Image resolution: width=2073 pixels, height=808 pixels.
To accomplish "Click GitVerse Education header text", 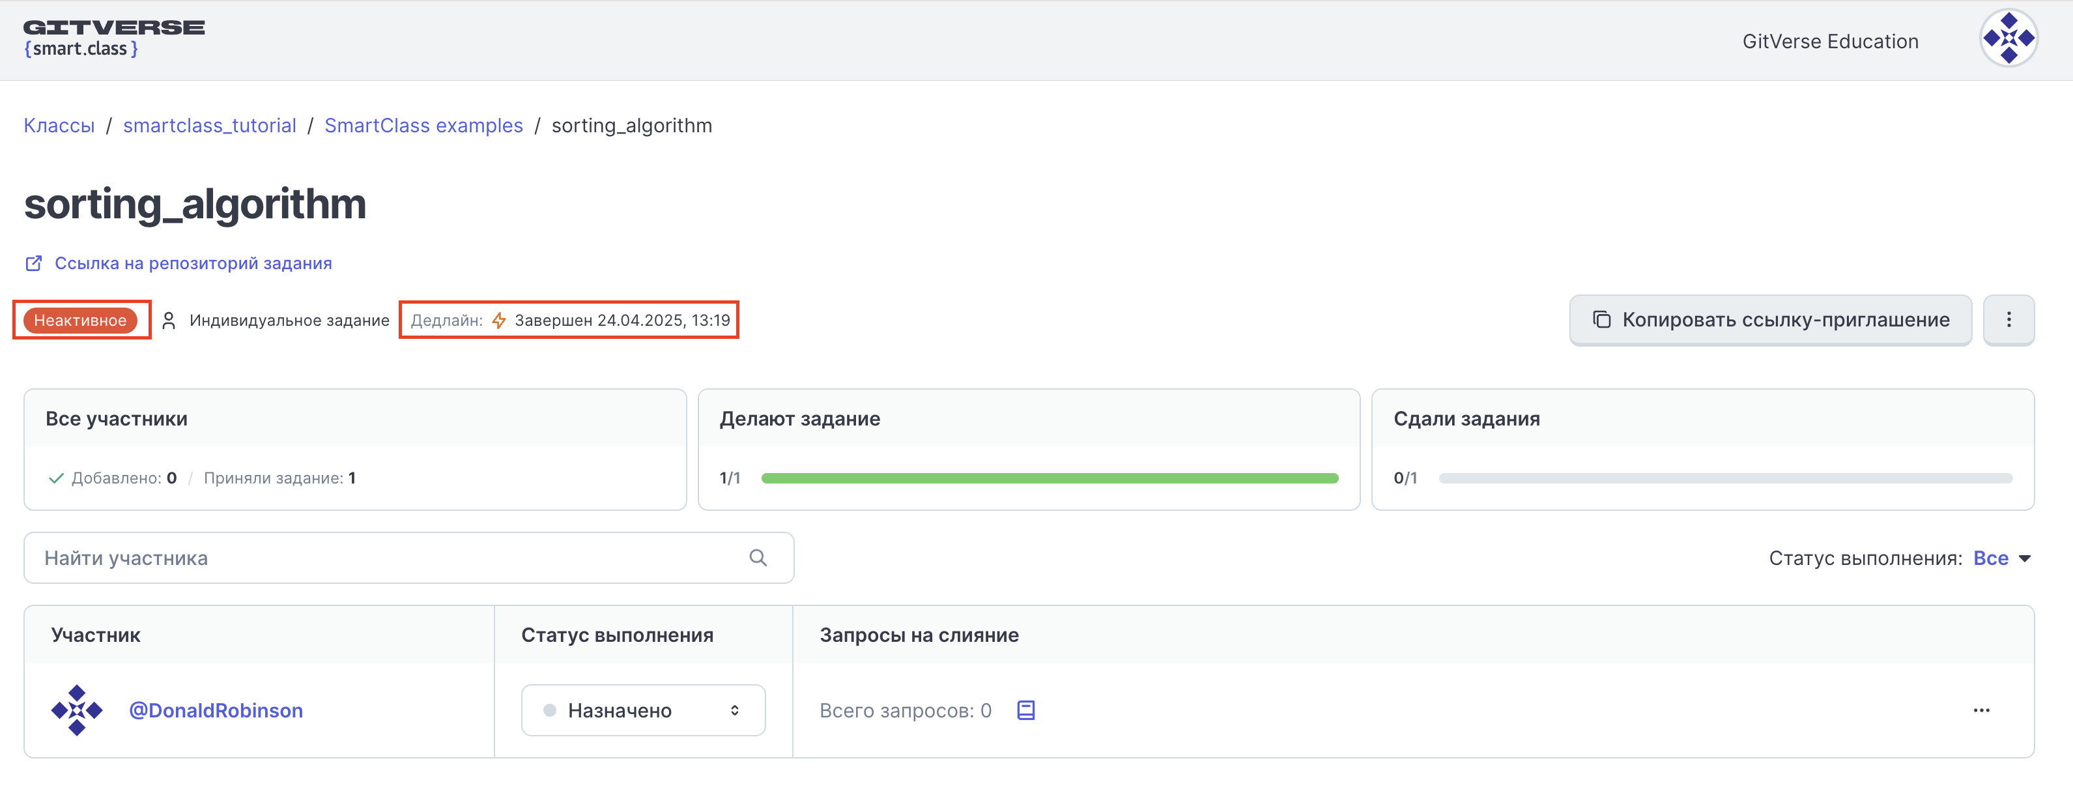I will pos(1830,41).
